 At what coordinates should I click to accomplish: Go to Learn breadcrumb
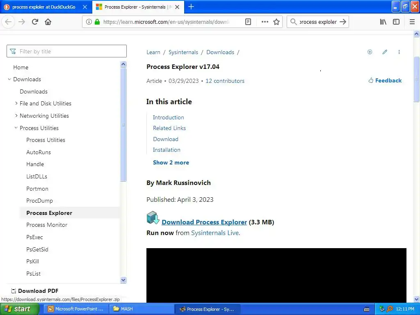tap(153, 52)
